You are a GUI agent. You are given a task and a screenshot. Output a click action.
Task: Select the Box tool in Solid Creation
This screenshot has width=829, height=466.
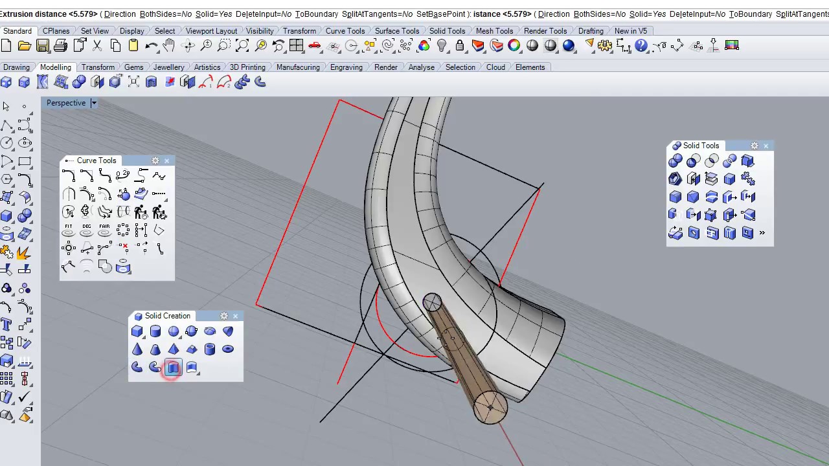[x=137, y=331]
